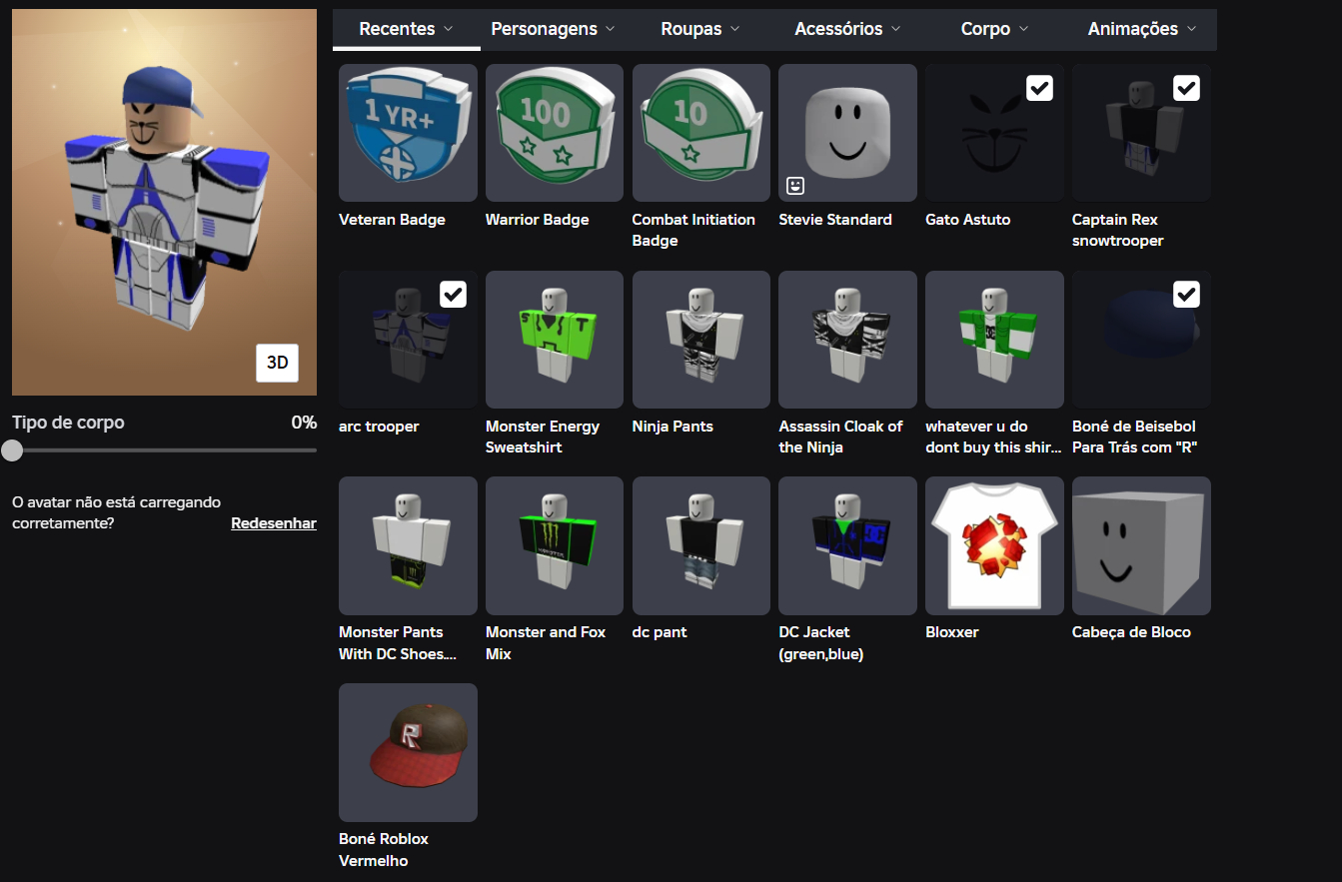Click the avatar preview image
The height and width of the screenshot is (882, 1342).
click(164, 203)
